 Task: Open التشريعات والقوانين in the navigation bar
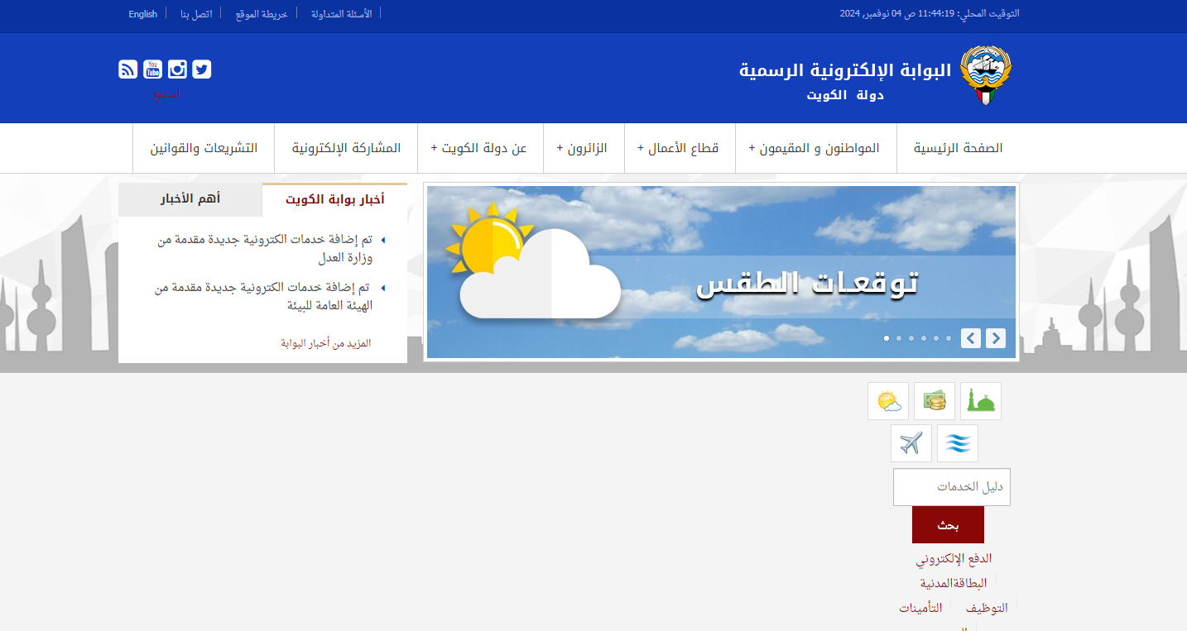(204, 148)
